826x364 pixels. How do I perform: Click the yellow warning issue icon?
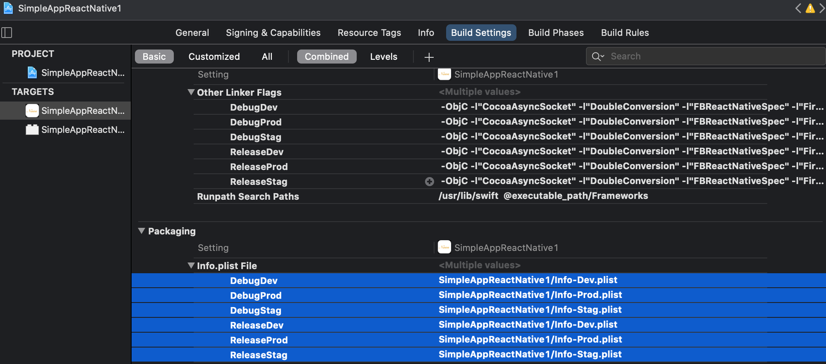pos(810,8)
